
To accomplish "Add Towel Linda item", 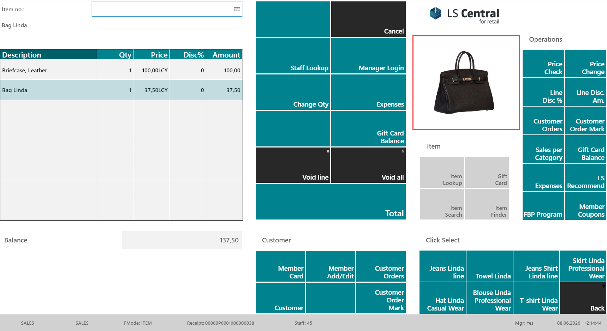I will 490,266.
